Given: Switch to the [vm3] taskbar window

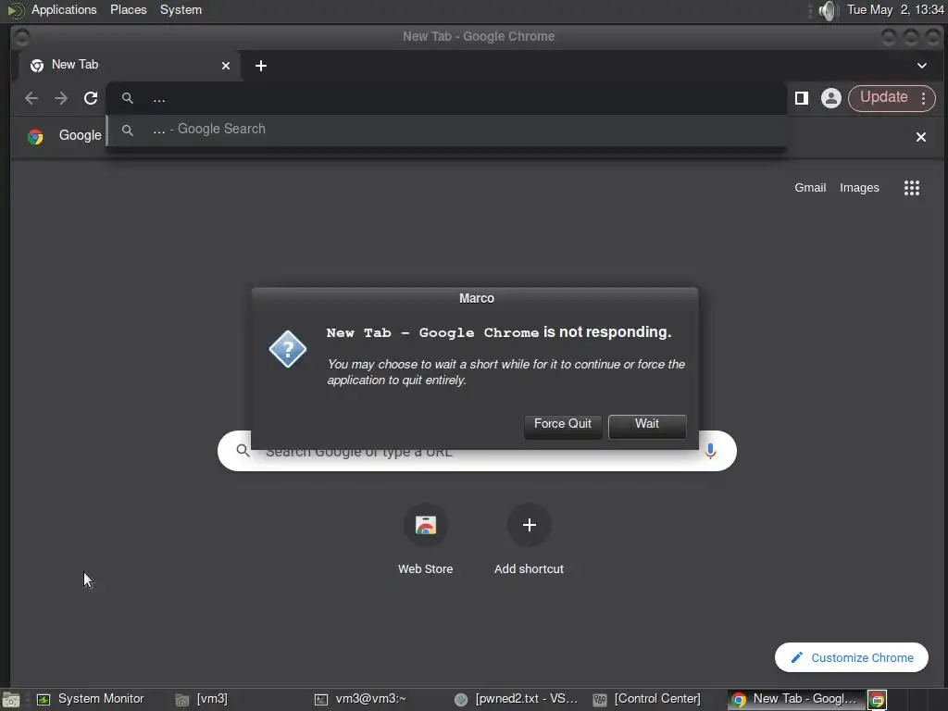Looking at the screenshot, I should (x=201, y=700).
